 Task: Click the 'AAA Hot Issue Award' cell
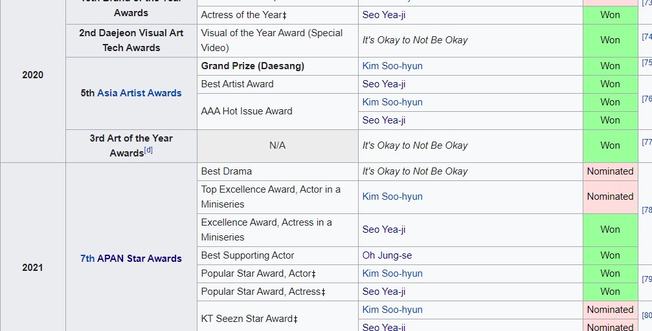(x=277, y=111)
